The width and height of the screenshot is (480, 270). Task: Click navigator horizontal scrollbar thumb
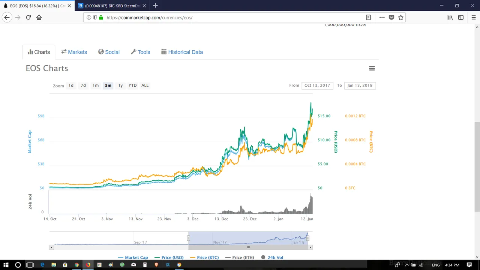point(248,247)
